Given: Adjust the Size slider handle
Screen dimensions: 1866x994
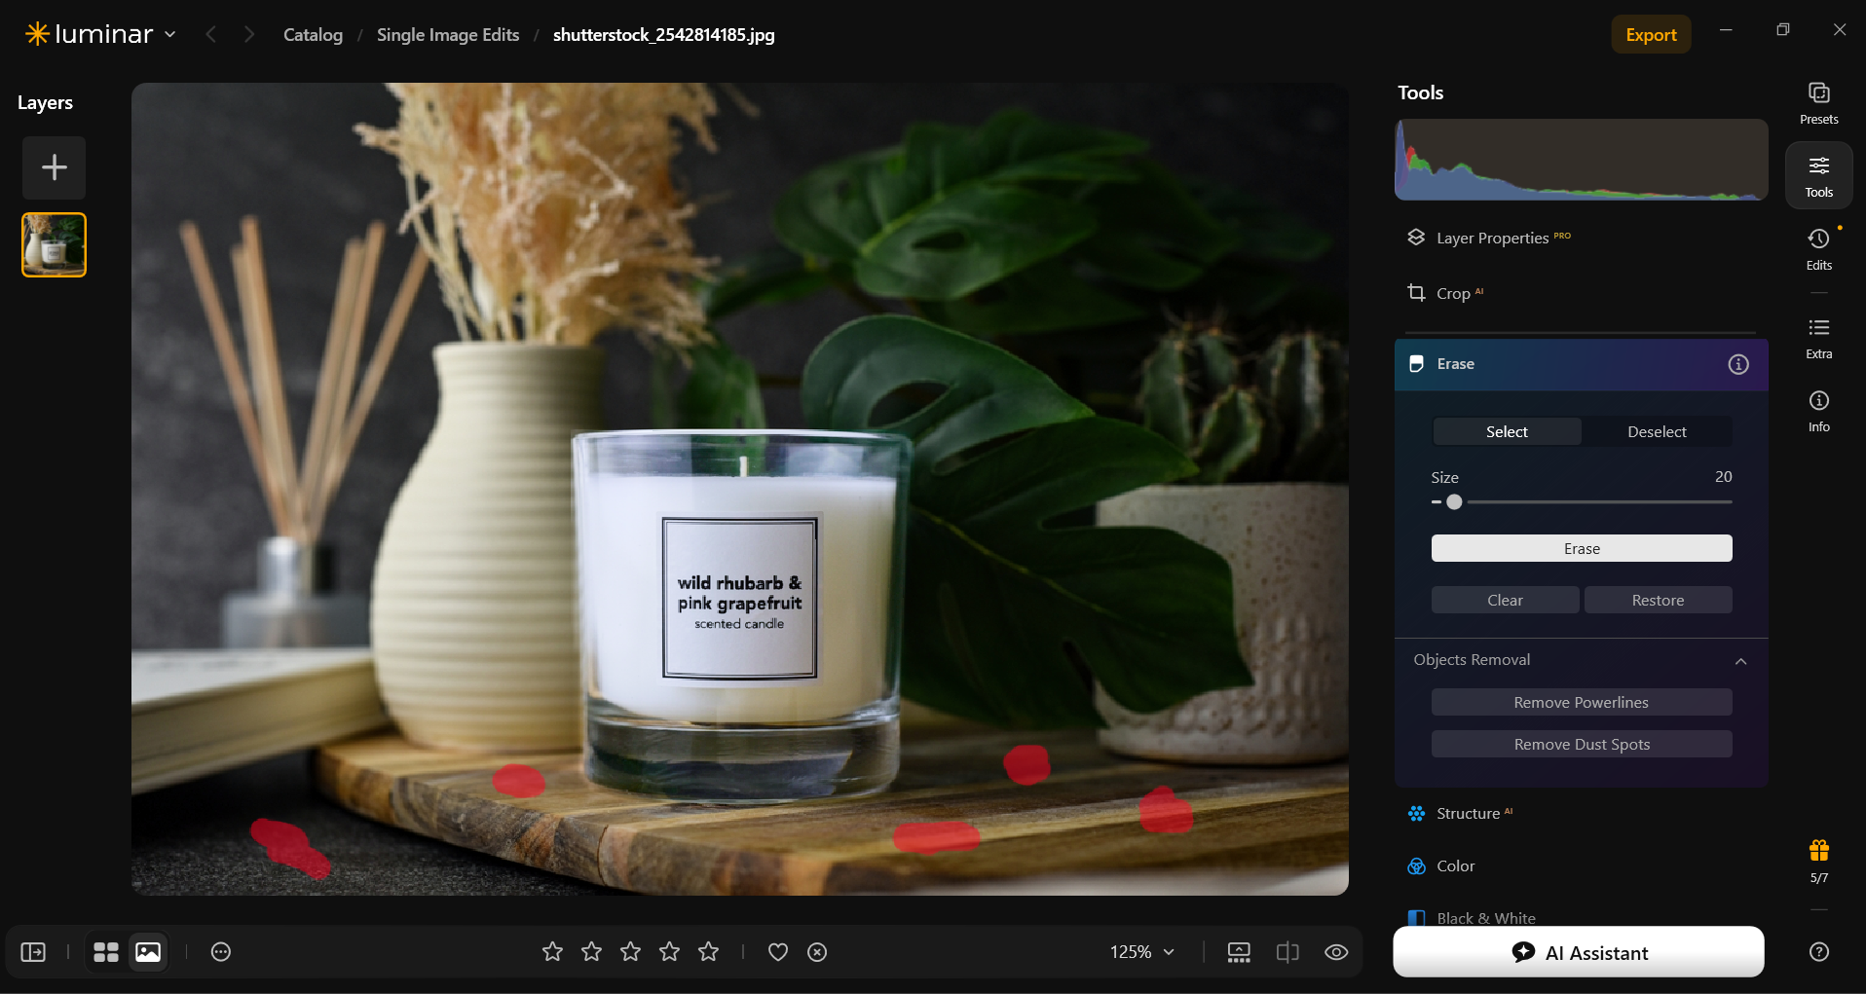Looking at the screenshot, I should click(1454, 502).
